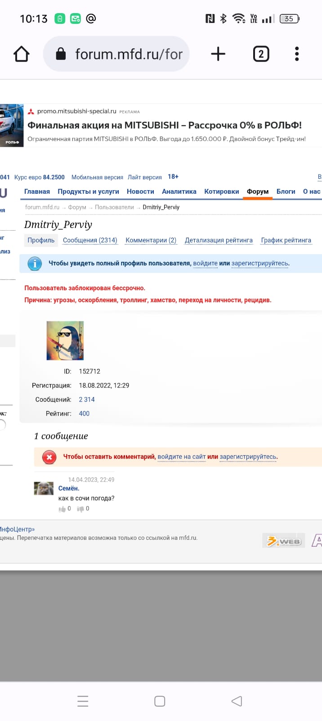Tap the Android home square button
This screenshot has width=322, height=721.
click(x=160, y=701)
